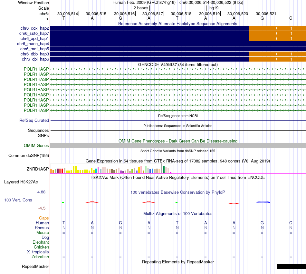This screenshot has height=274, width=306.
Task: Click the orange segment of chr6_cox_hap2 alignment
Action: pos(277,28)
